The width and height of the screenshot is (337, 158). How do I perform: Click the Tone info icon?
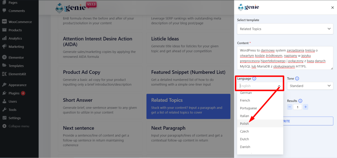coord(297,79)
